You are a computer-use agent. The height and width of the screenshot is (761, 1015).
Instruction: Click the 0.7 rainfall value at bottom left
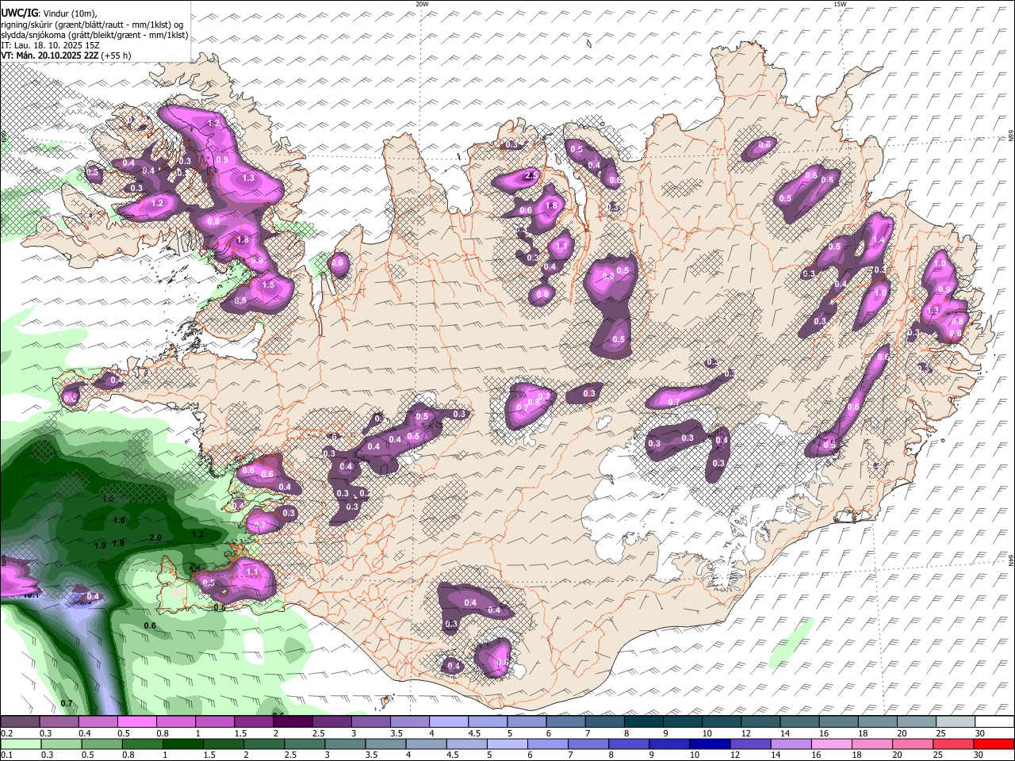coord(67,703)
